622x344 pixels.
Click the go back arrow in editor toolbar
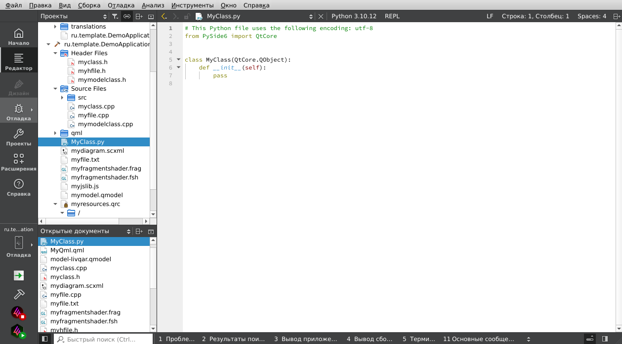point(165,16)
